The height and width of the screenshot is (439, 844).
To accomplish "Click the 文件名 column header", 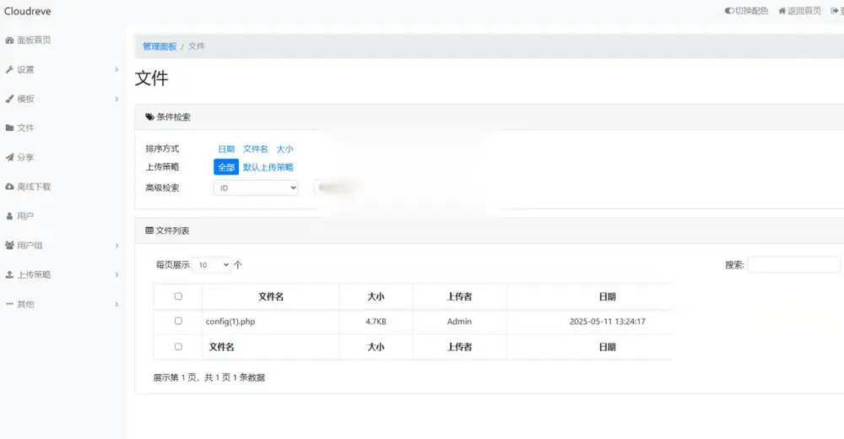I will click(271, 296).
